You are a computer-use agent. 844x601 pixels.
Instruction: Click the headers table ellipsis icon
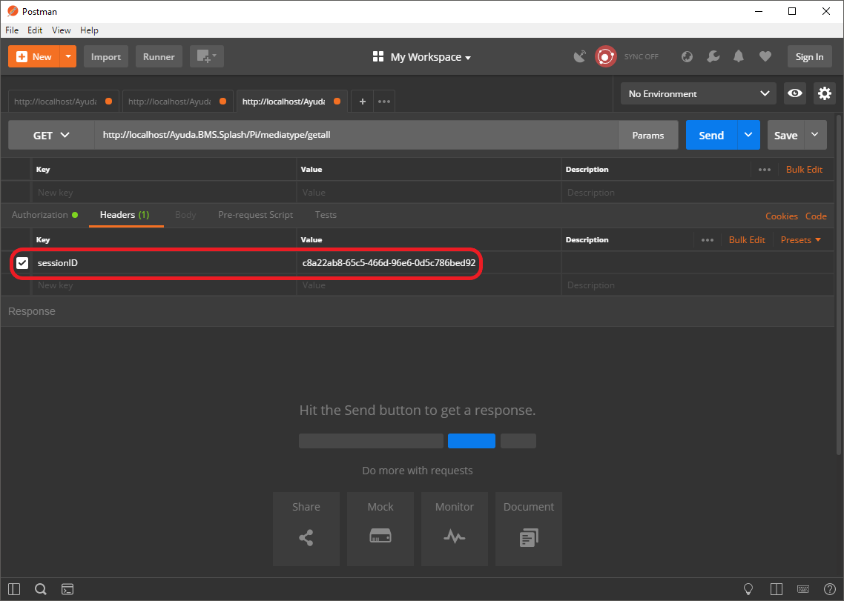pyautogui.click(x=708, y=240)
